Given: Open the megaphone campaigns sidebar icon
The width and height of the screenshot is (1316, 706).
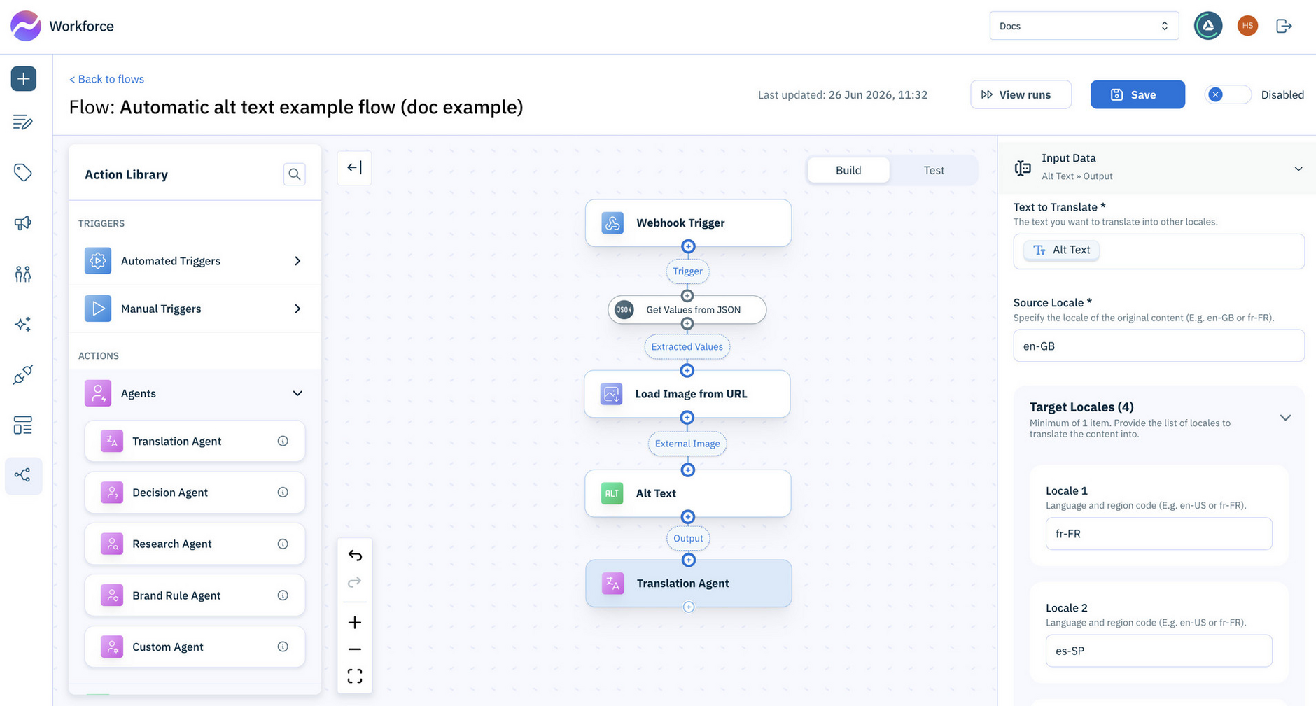Looking at the screenshot, I should 23,223.
